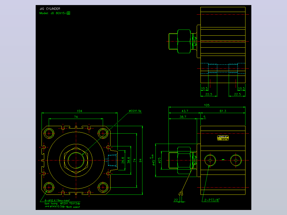The image size is (287, 215).
Task: Select the 'JIG CYLINDER' title text
Action: pos(50,9)
